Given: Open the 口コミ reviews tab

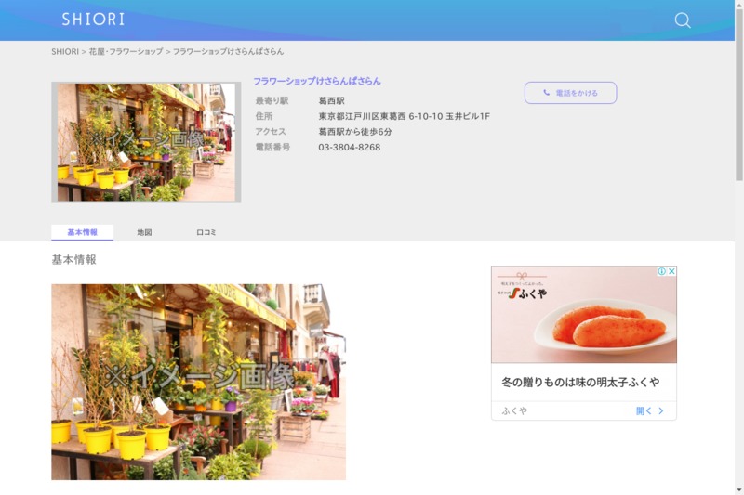Looking at the screenshot, I should [x=206, y=232].
